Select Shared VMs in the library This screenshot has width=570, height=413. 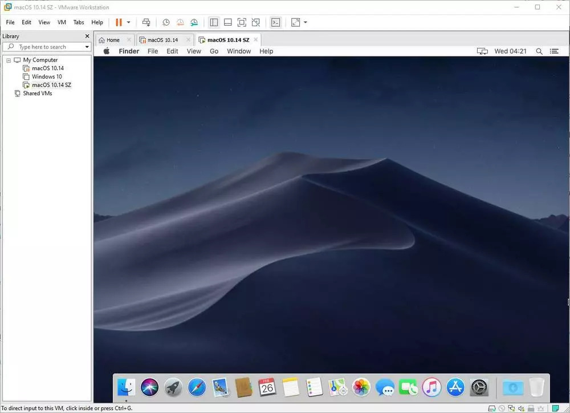click(37, 93)
